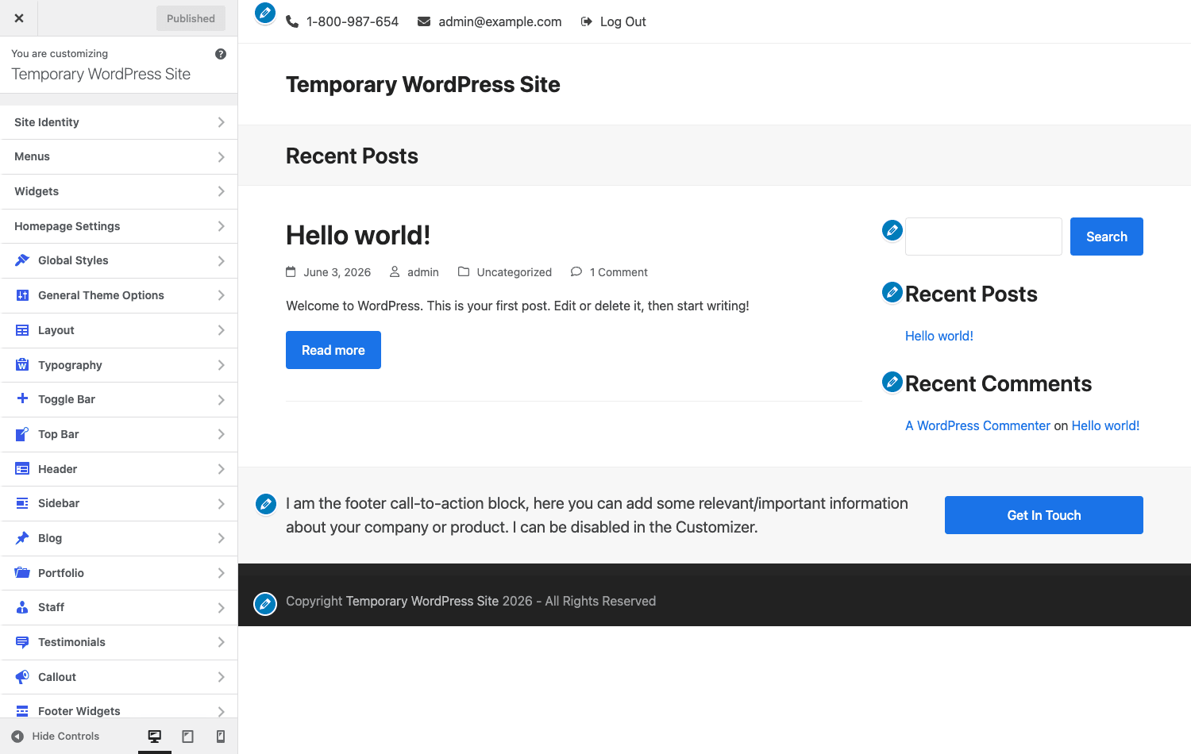
Task: Expand Layout using its chevron arrow
Action: tap(221, 330)
